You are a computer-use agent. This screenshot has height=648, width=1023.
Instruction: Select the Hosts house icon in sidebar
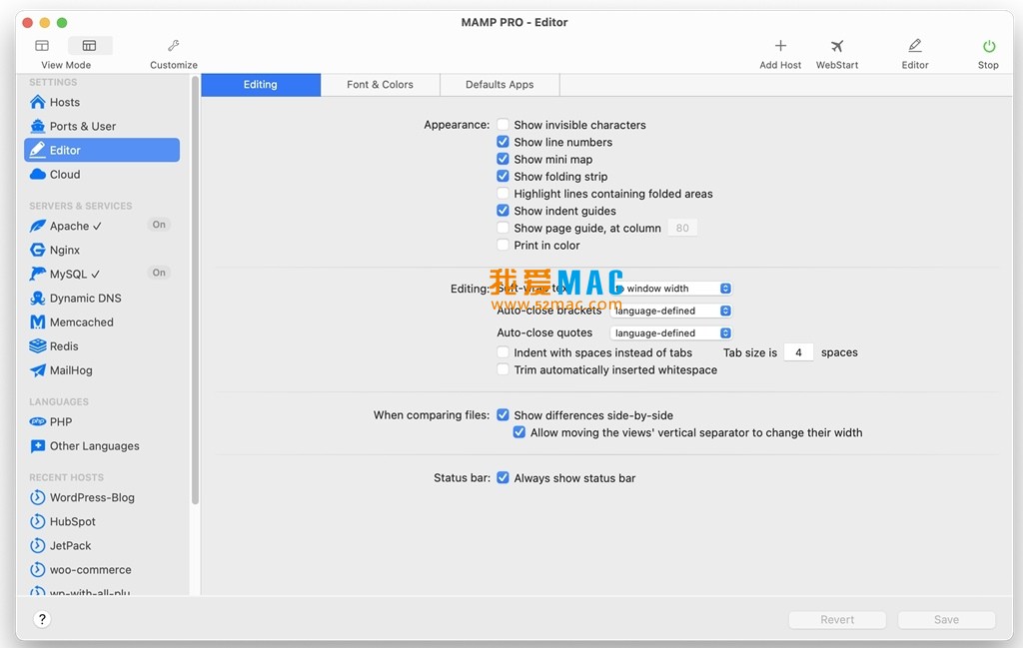click(38, 103)
